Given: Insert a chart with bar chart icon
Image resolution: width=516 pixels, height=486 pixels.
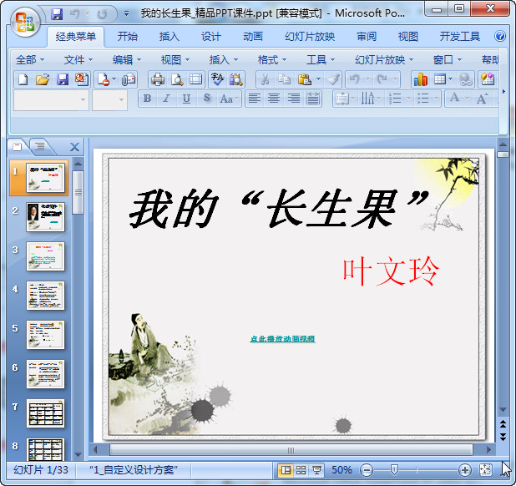Looking at the screenshot, I should click(421, 79).
